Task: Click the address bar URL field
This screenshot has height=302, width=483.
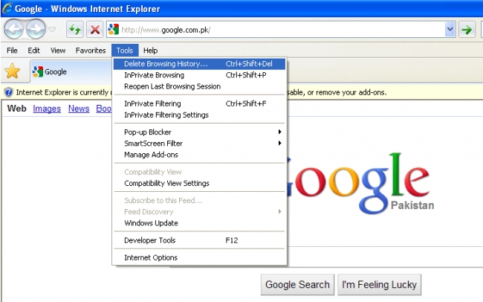Action: pos(282,30)
